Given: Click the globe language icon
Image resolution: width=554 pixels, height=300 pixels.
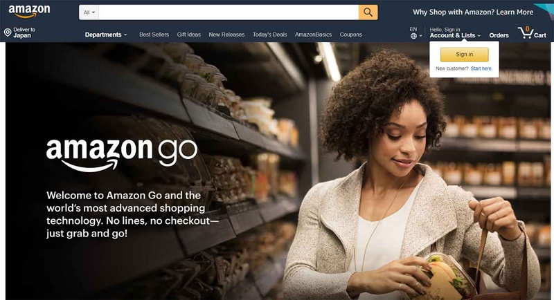Looking at the screenshot, I should click(x=413, y=36).
